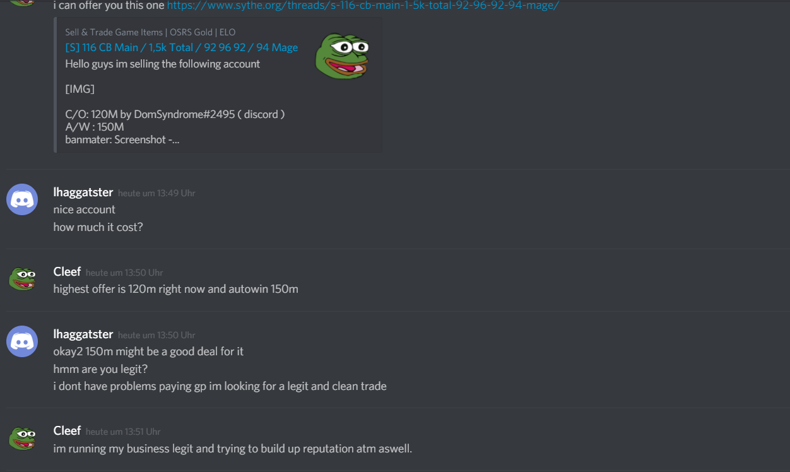Click the 'hmm are you legit?' message
Image resolution: width=790 pixels, height=472 pixels.
point(100,369)
